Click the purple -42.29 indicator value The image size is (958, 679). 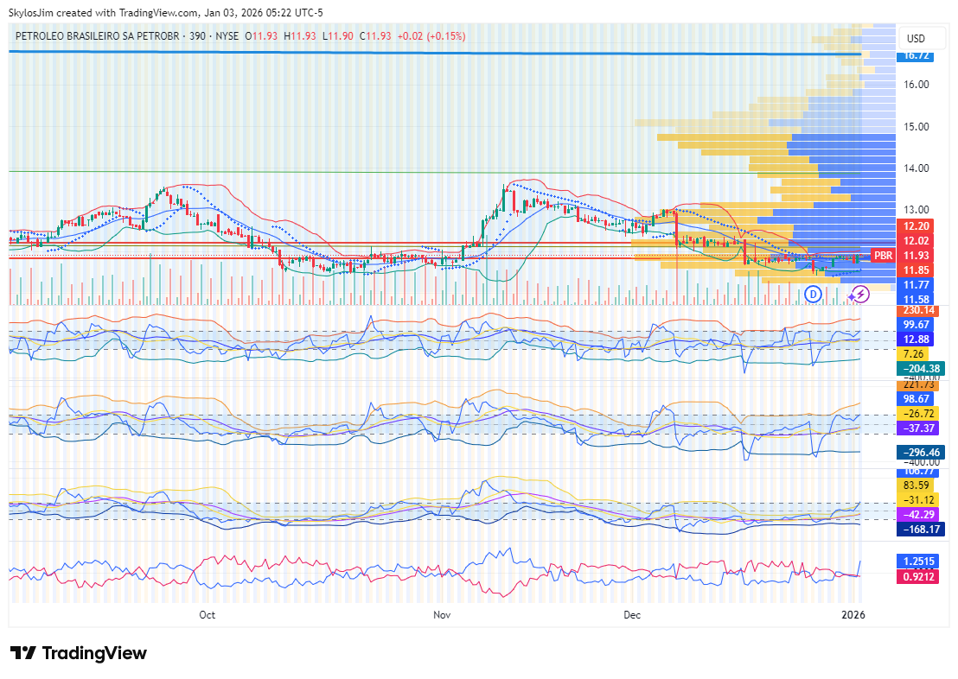(x=917, y=515)
